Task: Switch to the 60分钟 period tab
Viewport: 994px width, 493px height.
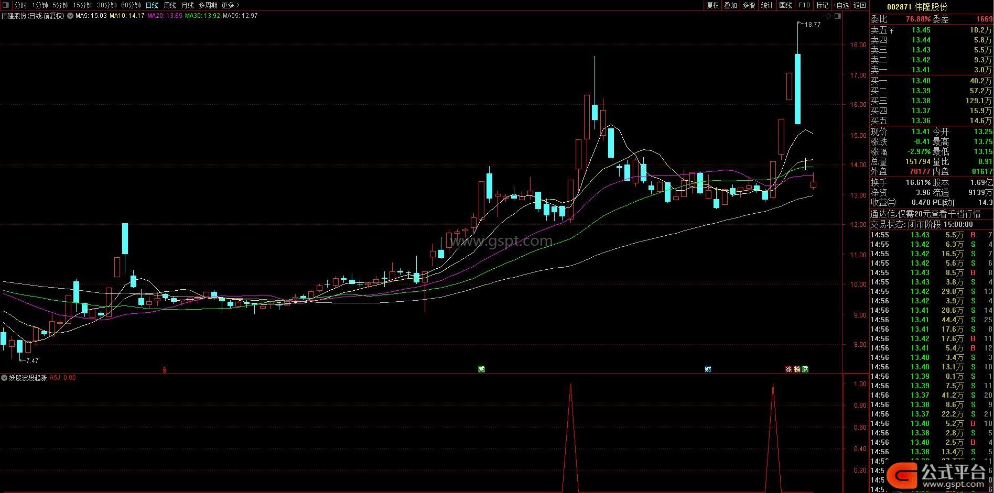Action: pyautogui.click(x=131, y=5)
